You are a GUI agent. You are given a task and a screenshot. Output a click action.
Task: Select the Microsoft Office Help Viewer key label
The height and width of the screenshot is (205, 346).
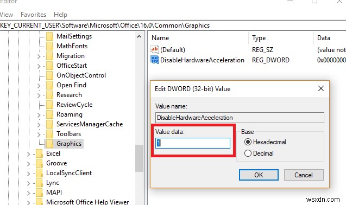87,202
